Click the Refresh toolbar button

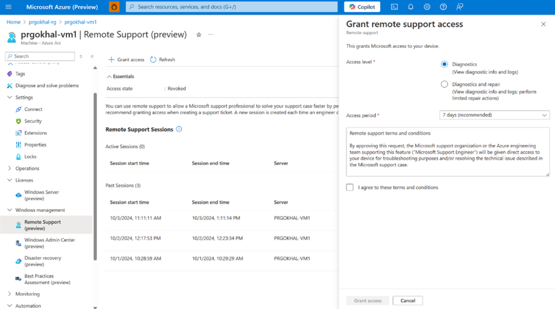(162, 60)
